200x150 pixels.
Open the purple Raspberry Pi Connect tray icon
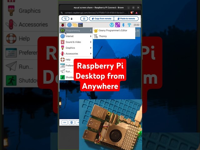click(x=117, y=25)
